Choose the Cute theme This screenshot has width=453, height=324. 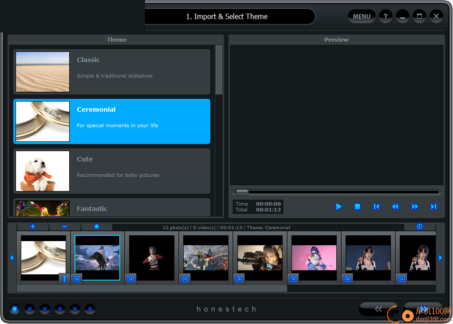pos(112,171)
